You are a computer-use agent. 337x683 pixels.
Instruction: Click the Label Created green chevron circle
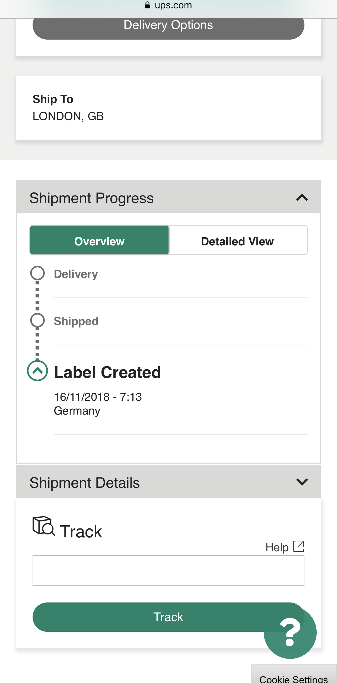click(x=37, y=371)
